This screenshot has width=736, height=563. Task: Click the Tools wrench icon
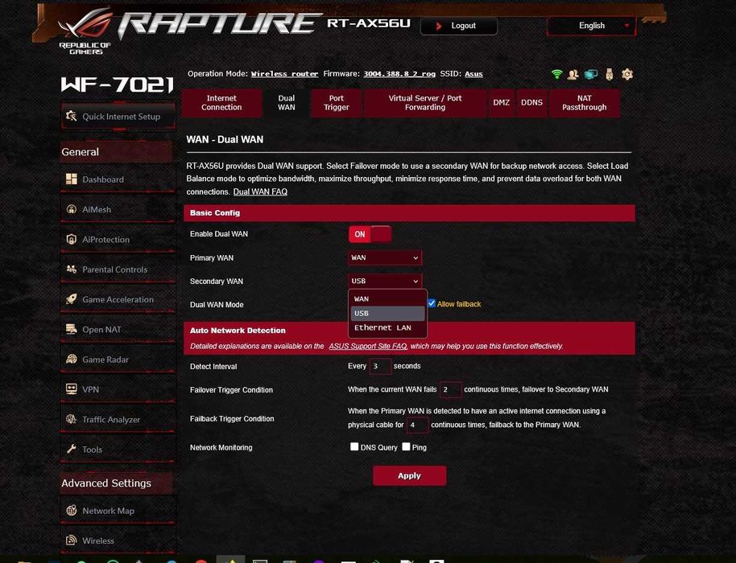point(72,449)
